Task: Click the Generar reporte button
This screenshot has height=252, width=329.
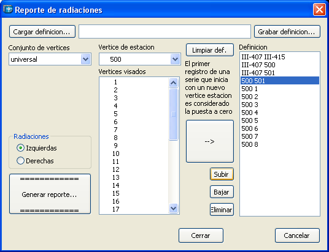Action: tap(50, 194)
